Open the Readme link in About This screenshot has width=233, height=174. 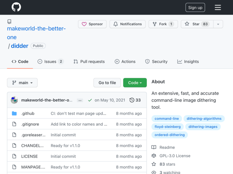click(x=163, y=148)
